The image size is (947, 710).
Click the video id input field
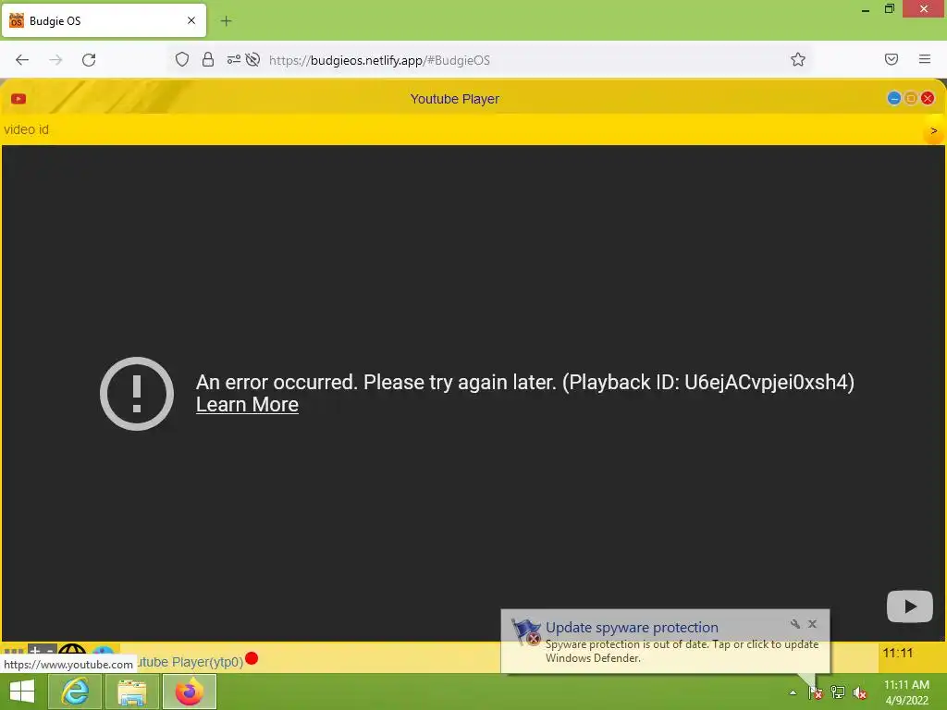[x=462, y=129]
